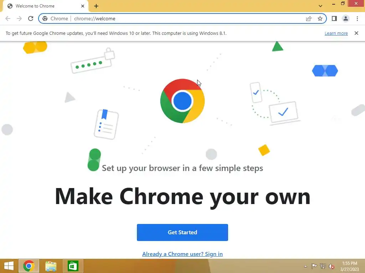Click the muted volume tray icon
The width and height of the screenshot is (365, 273).
331,266
